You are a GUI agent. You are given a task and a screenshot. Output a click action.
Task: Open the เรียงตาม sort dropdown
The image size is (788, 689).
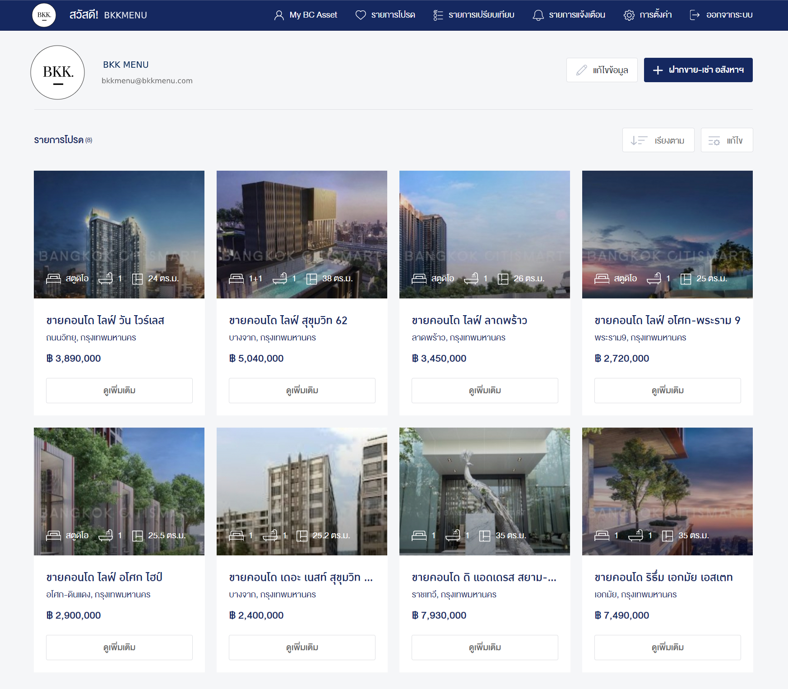[x=658, y=140]
